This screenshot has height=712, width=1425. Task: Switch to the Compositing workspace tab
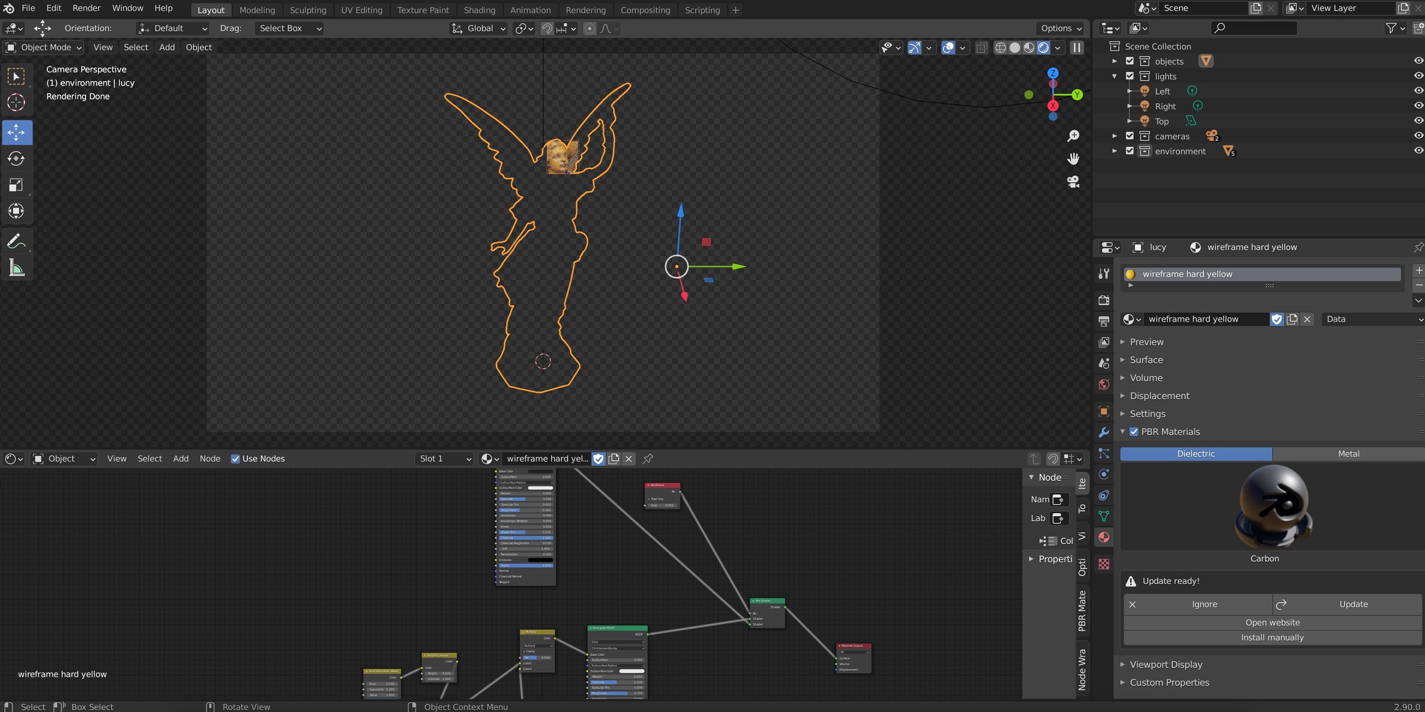click(x=645, y=10)
